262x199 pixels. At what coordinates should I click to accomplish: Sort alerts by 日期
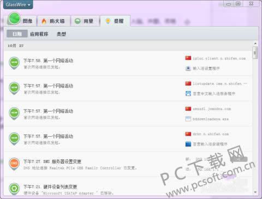pos(17,34)
